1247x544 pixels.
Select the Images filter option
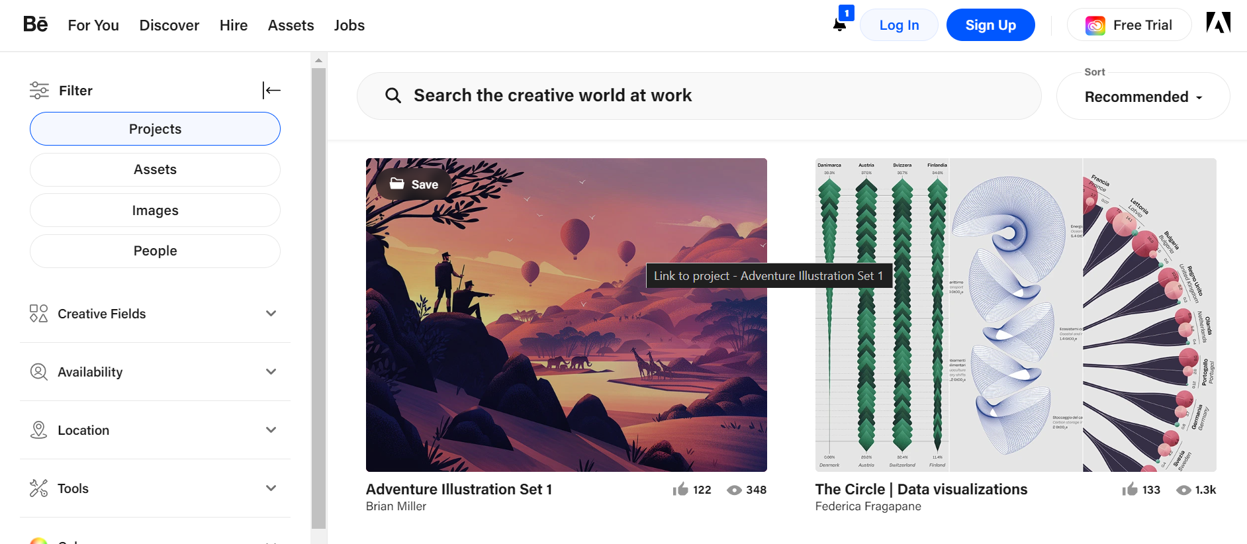click(x=155, y=210)
